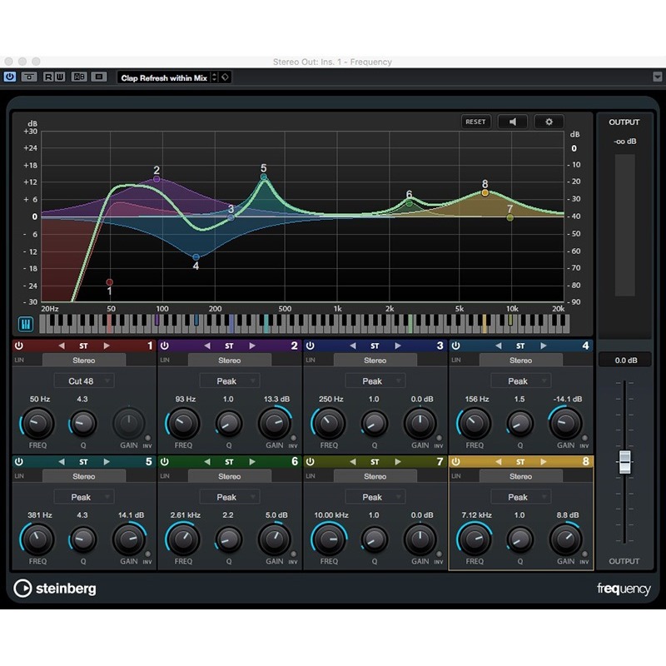Screen dimensions: 666x666
Task: Open the settings gear in EQ display
Action: click(x=549, y=122)
